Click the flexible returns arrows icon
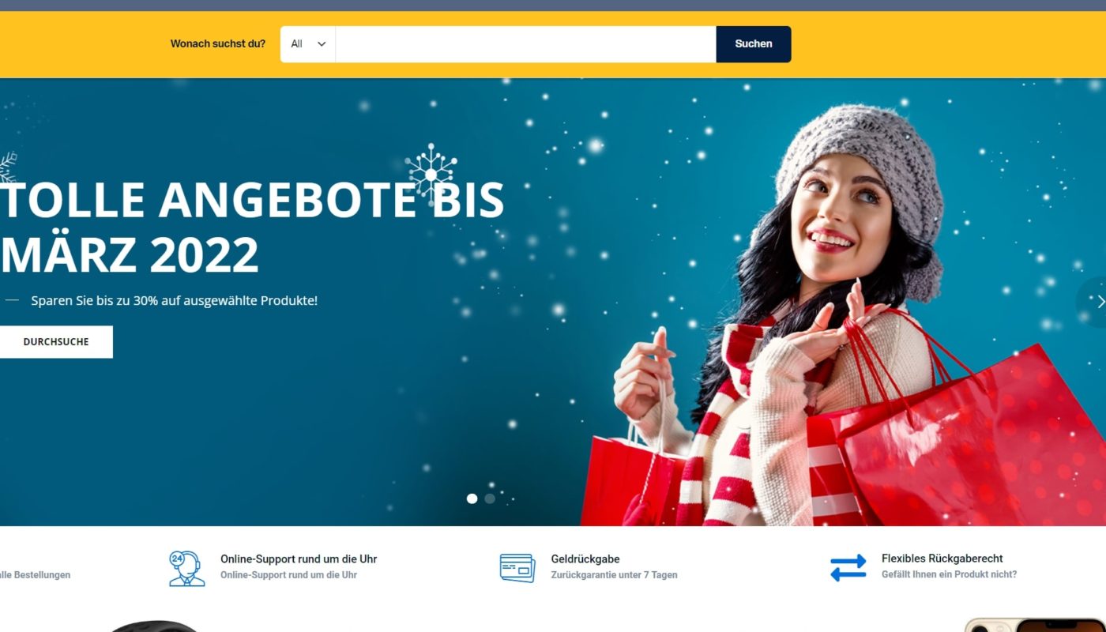Image resolution: width=1106 pixels, height=632 pixels. [848, 568]
